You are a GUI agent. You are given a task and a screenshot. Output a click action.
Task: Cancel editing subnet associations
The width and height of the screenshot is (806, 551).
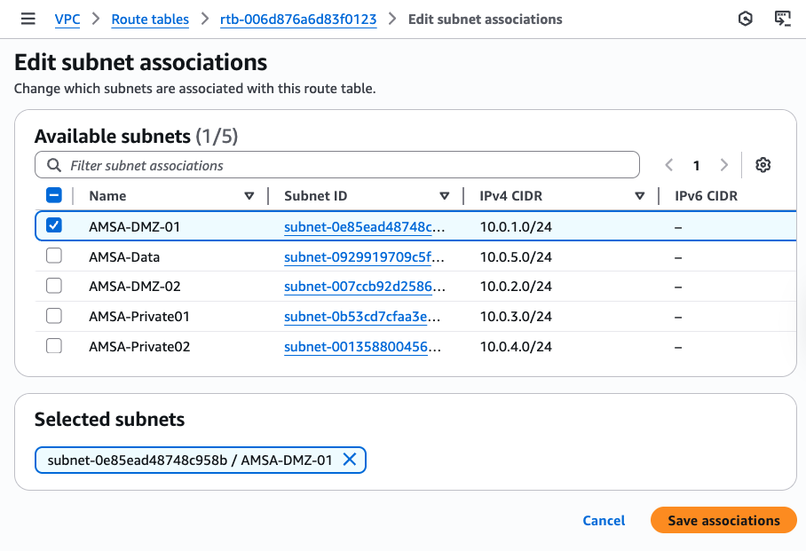(604, 521)
